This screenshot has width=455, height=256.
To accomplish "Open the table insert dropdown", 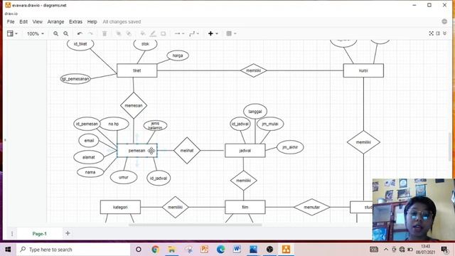I will (231, 33).
